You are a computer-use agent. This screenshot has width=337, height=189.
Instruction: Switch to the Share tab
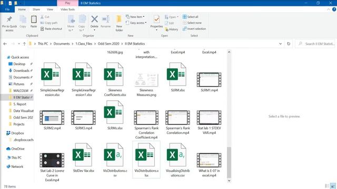[36, 9]
